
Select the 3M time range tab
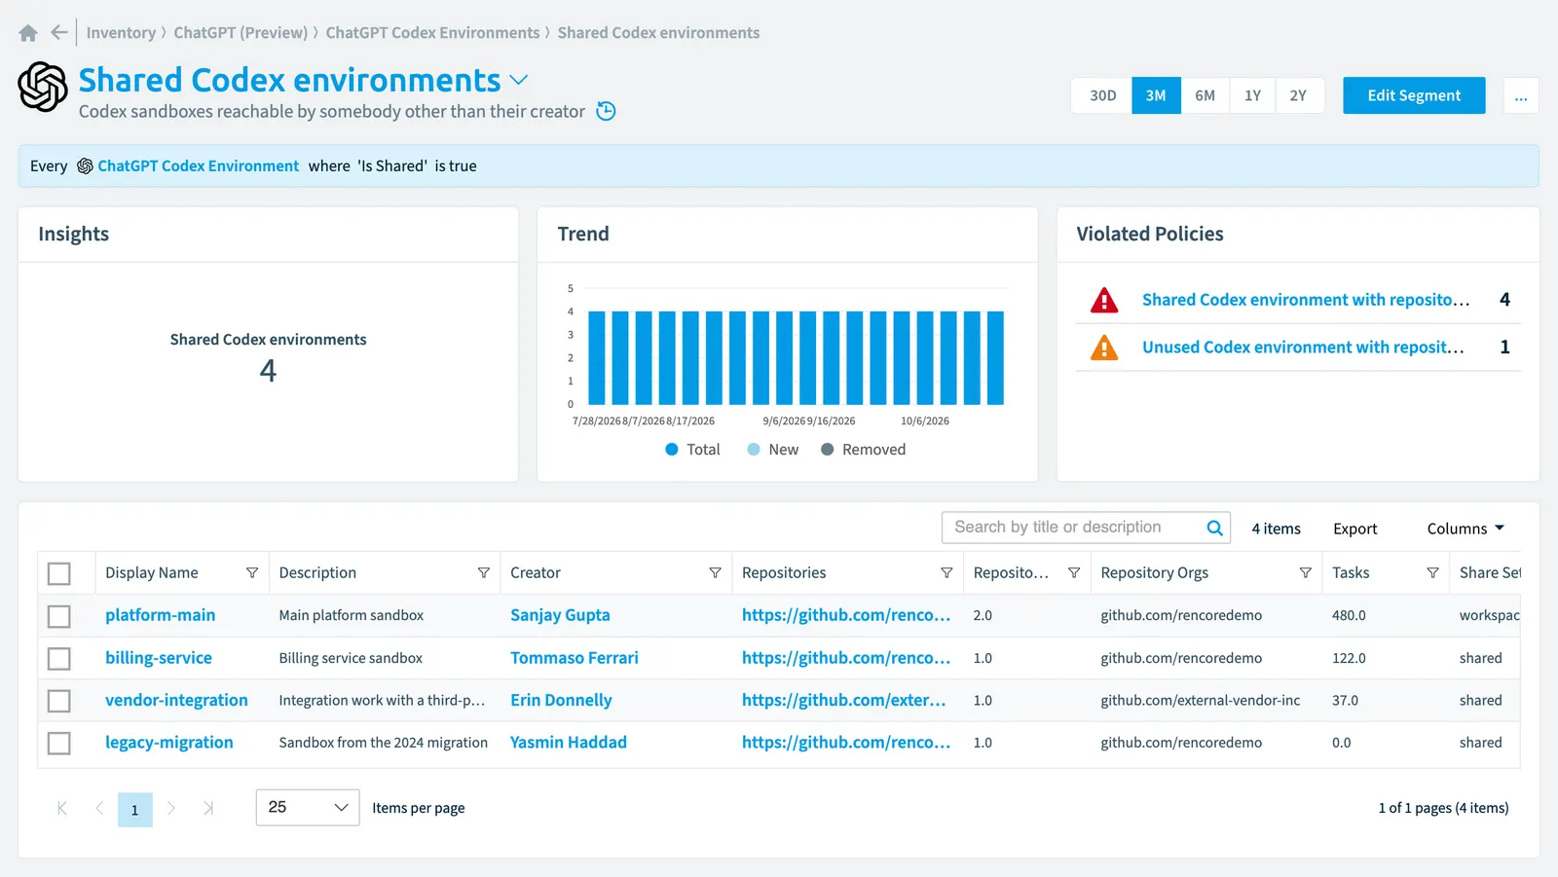tap(1156, 95)
